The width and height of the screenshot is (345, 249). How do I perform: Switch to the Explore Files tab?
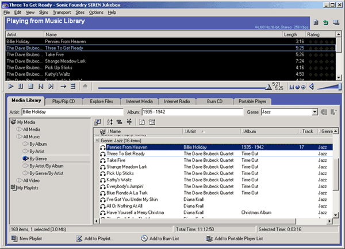click(x=101, y=102)
